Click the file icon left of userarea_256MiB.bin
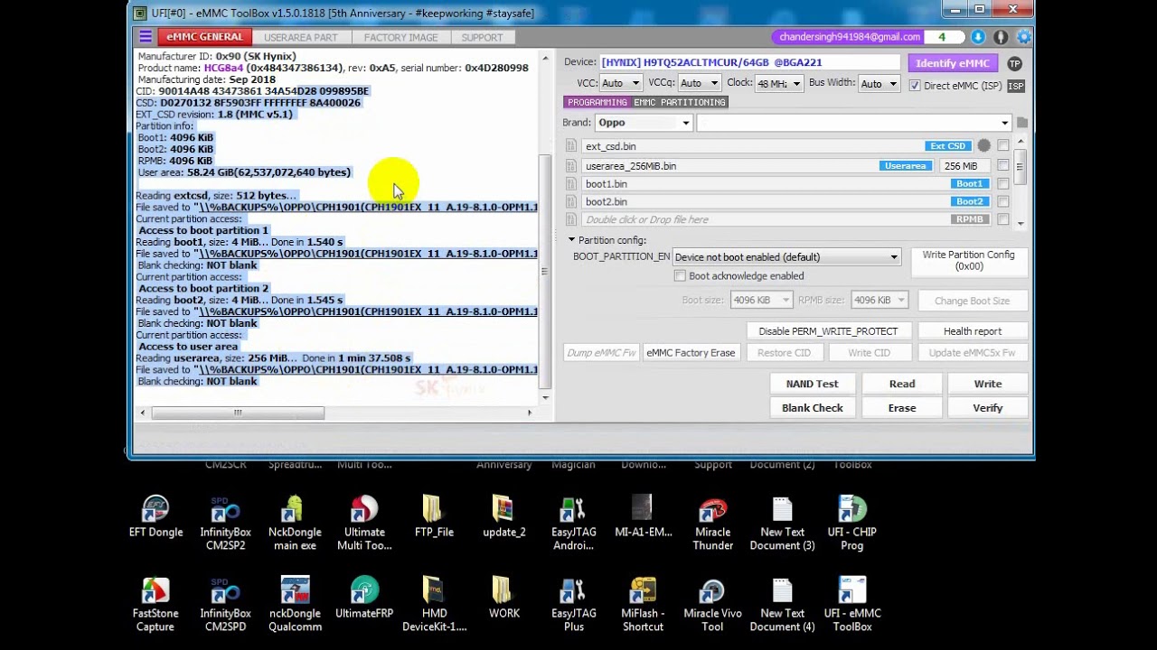The image size is (1157, 650). tap(571, 166)
